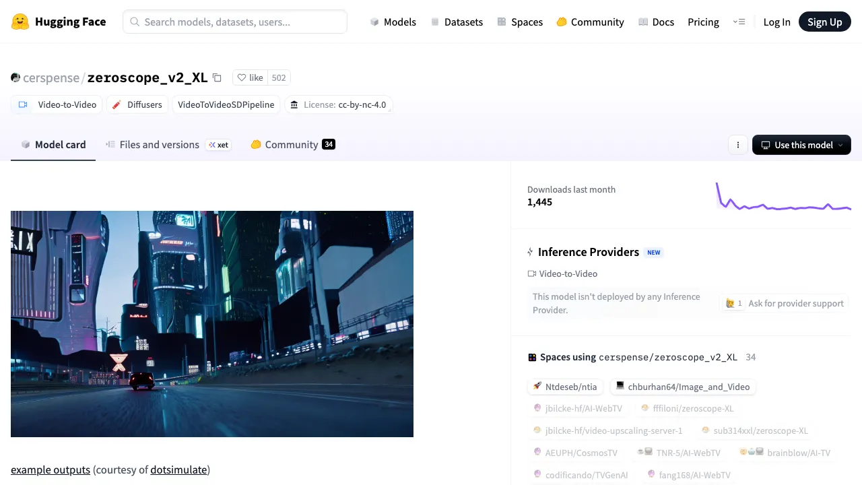Open the three-dot more options button
The height and width of the screenshot is (485, 862).
738,145
